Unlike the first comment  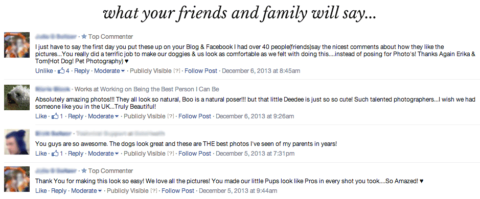[44, 71]
